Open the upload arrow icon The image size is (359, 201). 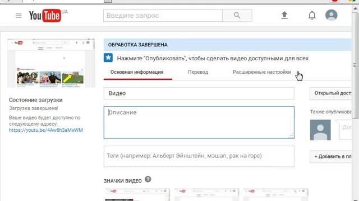284,15
